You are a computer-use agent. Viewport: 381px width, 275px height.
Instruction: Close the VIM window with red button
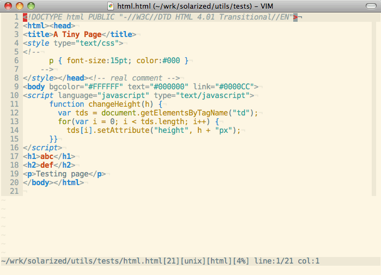(8, 6)
